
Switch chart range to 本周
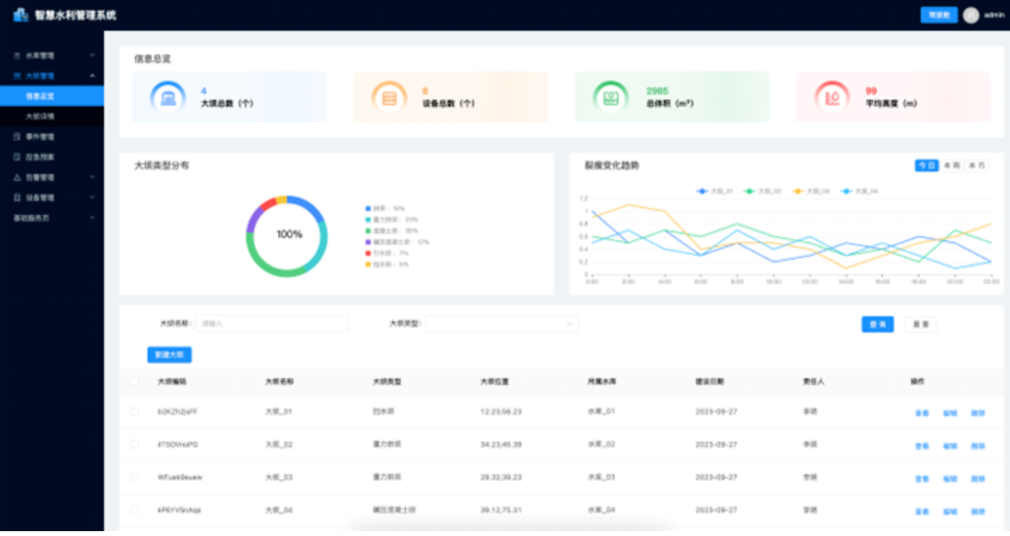tap(951, 165)
